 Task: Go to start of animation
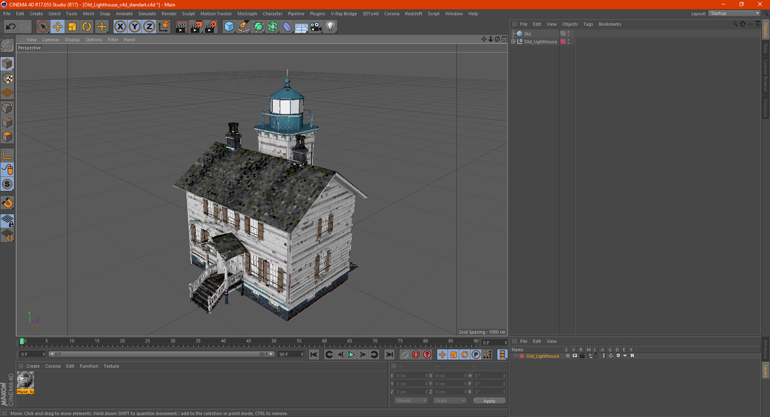pos(314,354)
